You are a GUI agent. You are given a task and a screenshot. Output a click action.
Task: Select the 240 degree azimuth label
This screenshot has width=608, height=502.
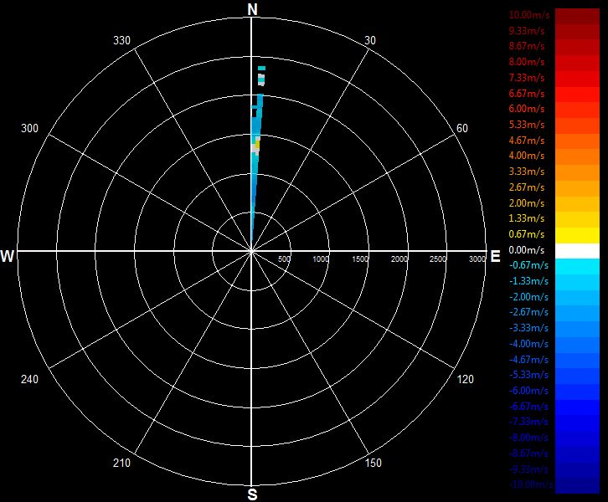(29, 379)
